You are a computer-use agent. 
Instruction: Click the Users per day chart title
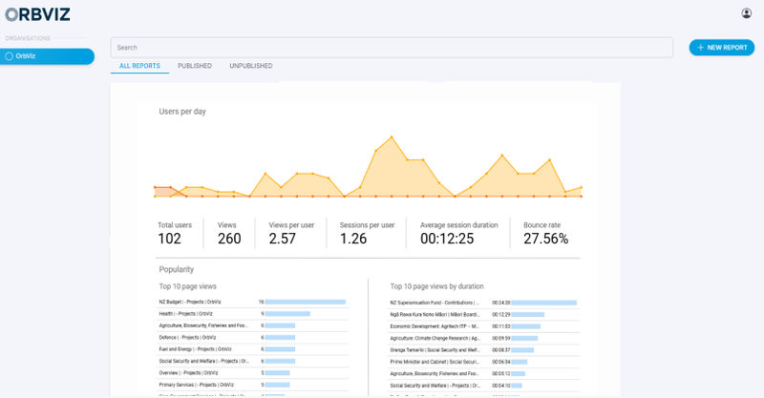[182, 112]
